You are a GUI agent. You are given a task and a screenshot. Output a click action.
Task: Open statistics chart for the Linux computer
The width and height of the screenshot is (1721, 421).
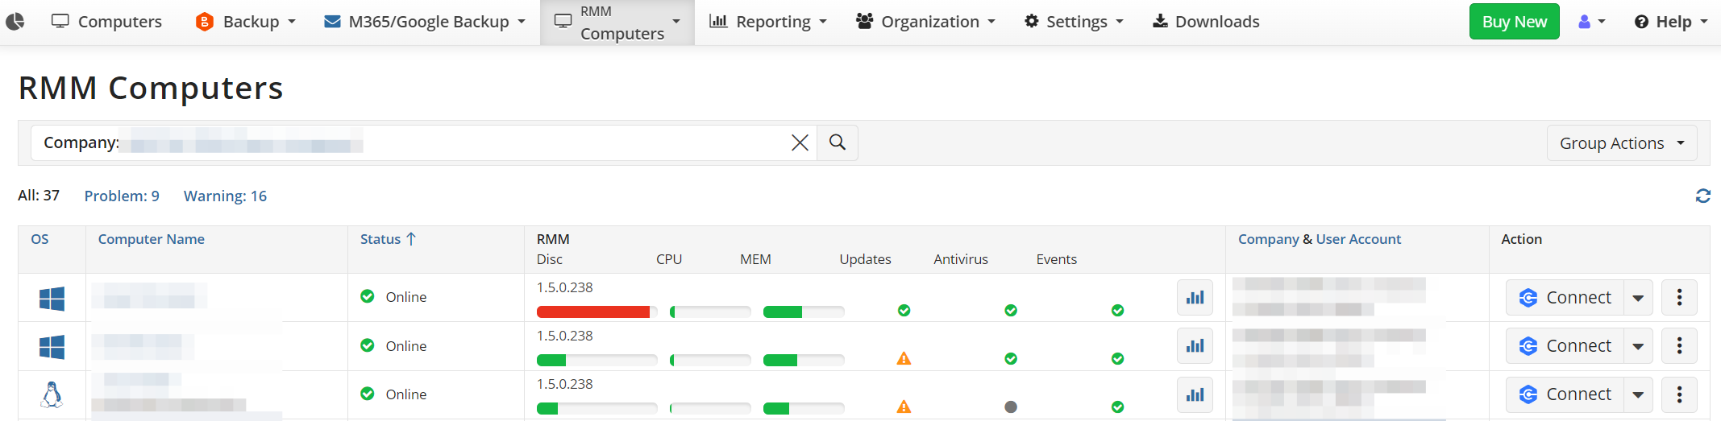point(1195,394)
